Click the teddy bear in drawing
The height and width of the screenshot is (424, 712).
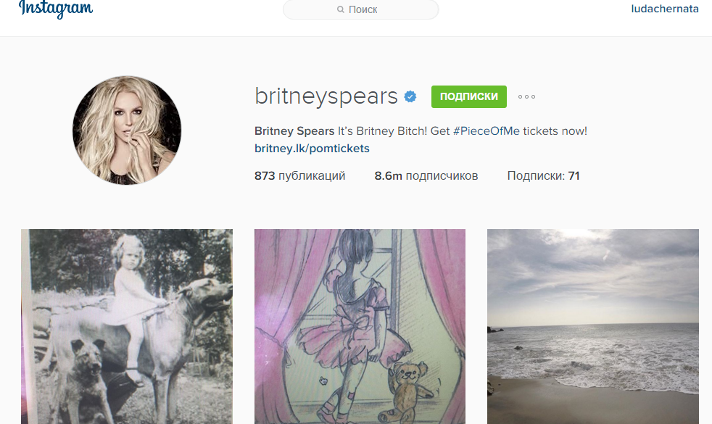(x=407, y=391)
